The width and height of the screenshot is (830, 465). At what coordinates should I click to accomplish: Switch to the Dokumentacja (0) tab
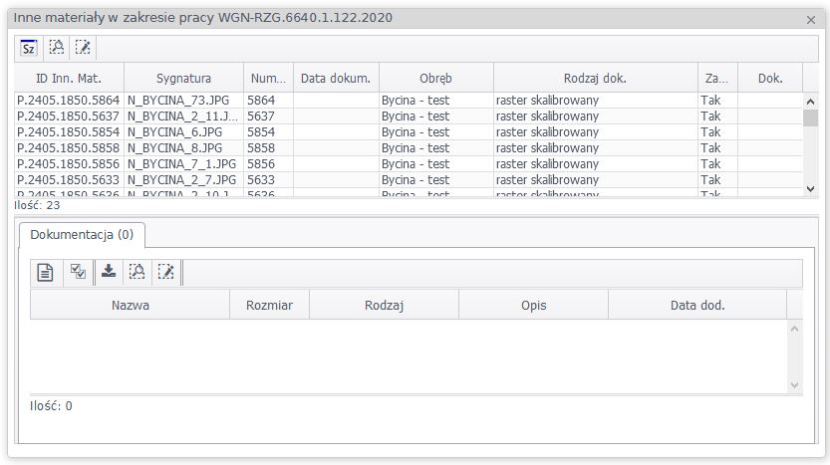click(83, 235)
